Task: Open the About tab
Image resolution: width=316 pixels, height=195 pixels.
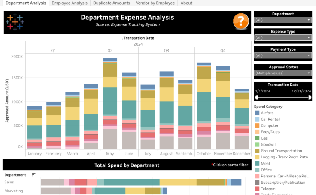Action: tap(186, 3)
